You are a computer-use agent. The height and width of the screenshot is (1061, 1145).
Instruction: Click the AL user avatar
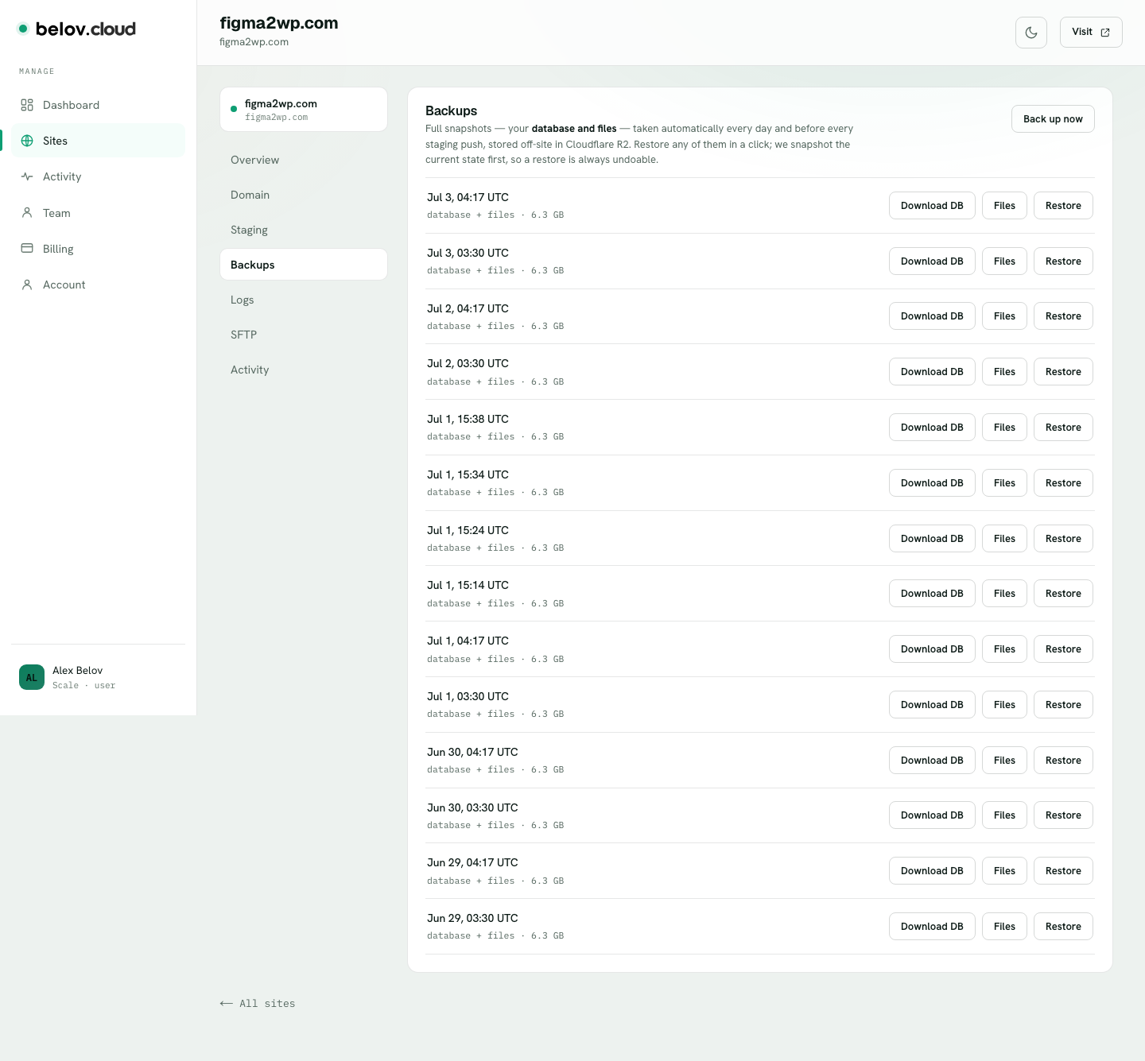point(32,677)
